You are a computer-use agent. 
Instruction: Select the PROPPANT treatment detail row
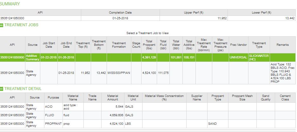point(148,124)
